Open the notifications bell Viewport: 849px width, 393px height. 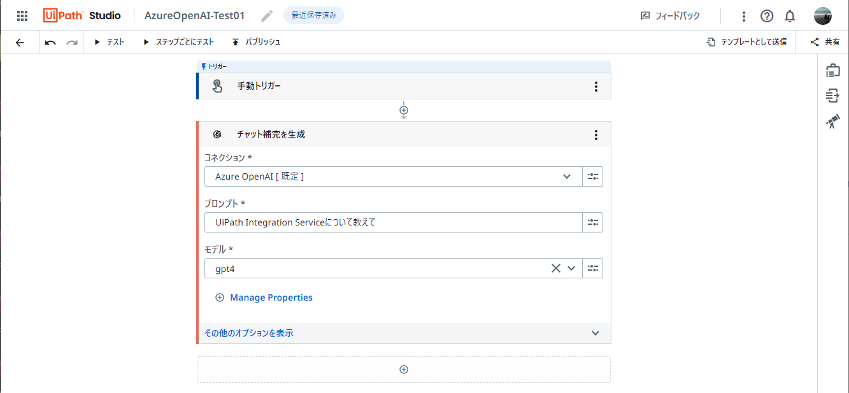[790, 16]
